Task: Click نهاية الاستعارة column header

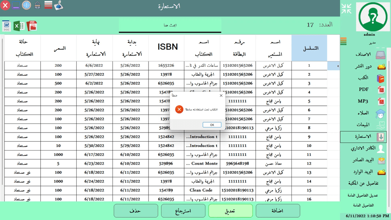Action: point(94,48)
